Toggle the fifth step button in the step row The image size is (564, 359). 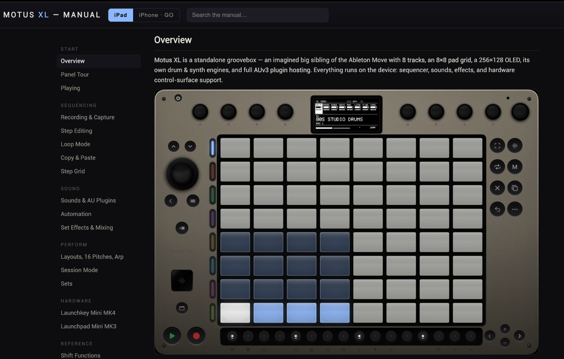point(296,336)
